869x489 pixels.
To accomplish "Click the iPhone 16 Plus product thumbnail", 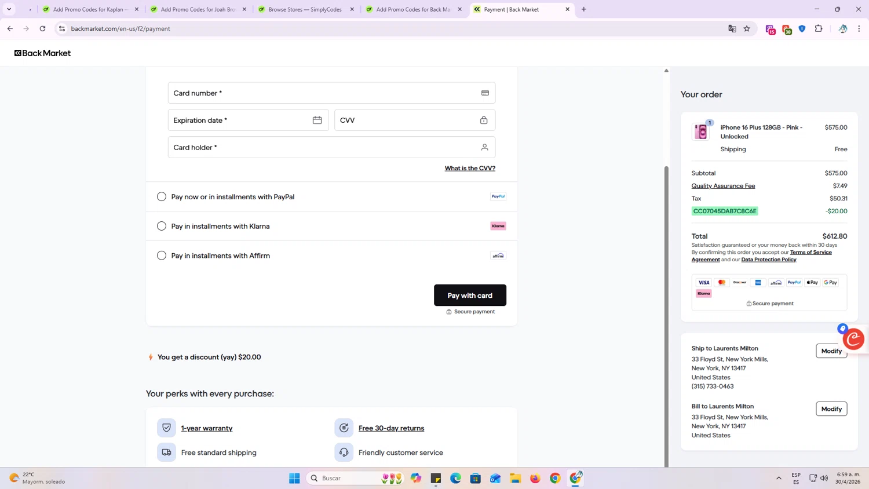I will pos(701,132).
